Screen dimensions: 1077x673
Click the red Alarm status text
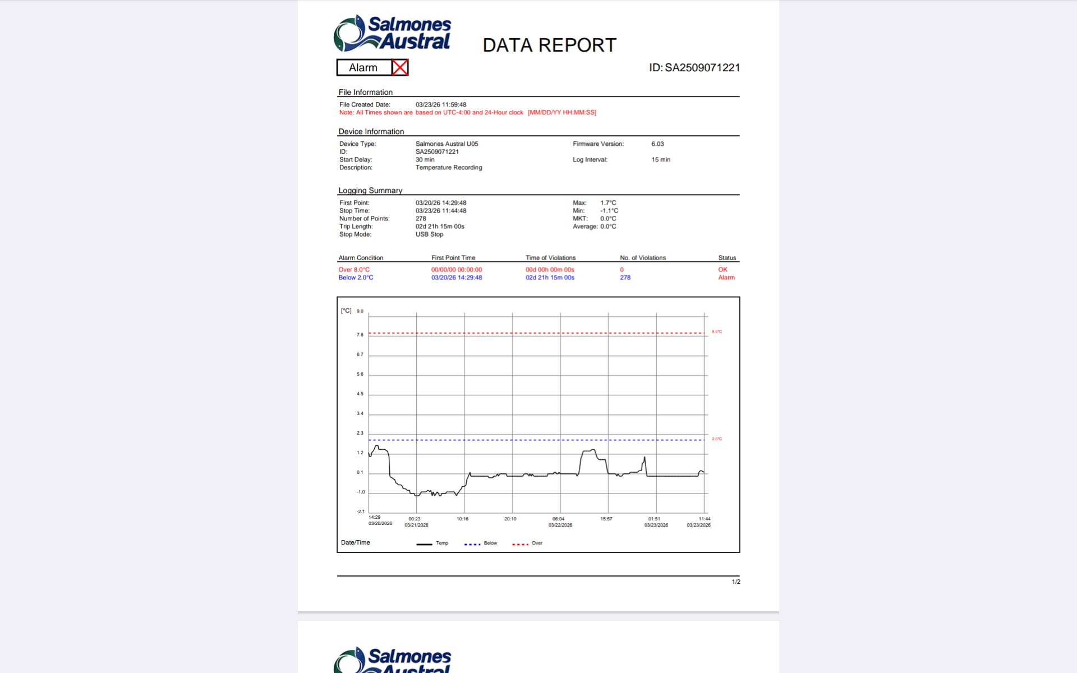(726, 278)
